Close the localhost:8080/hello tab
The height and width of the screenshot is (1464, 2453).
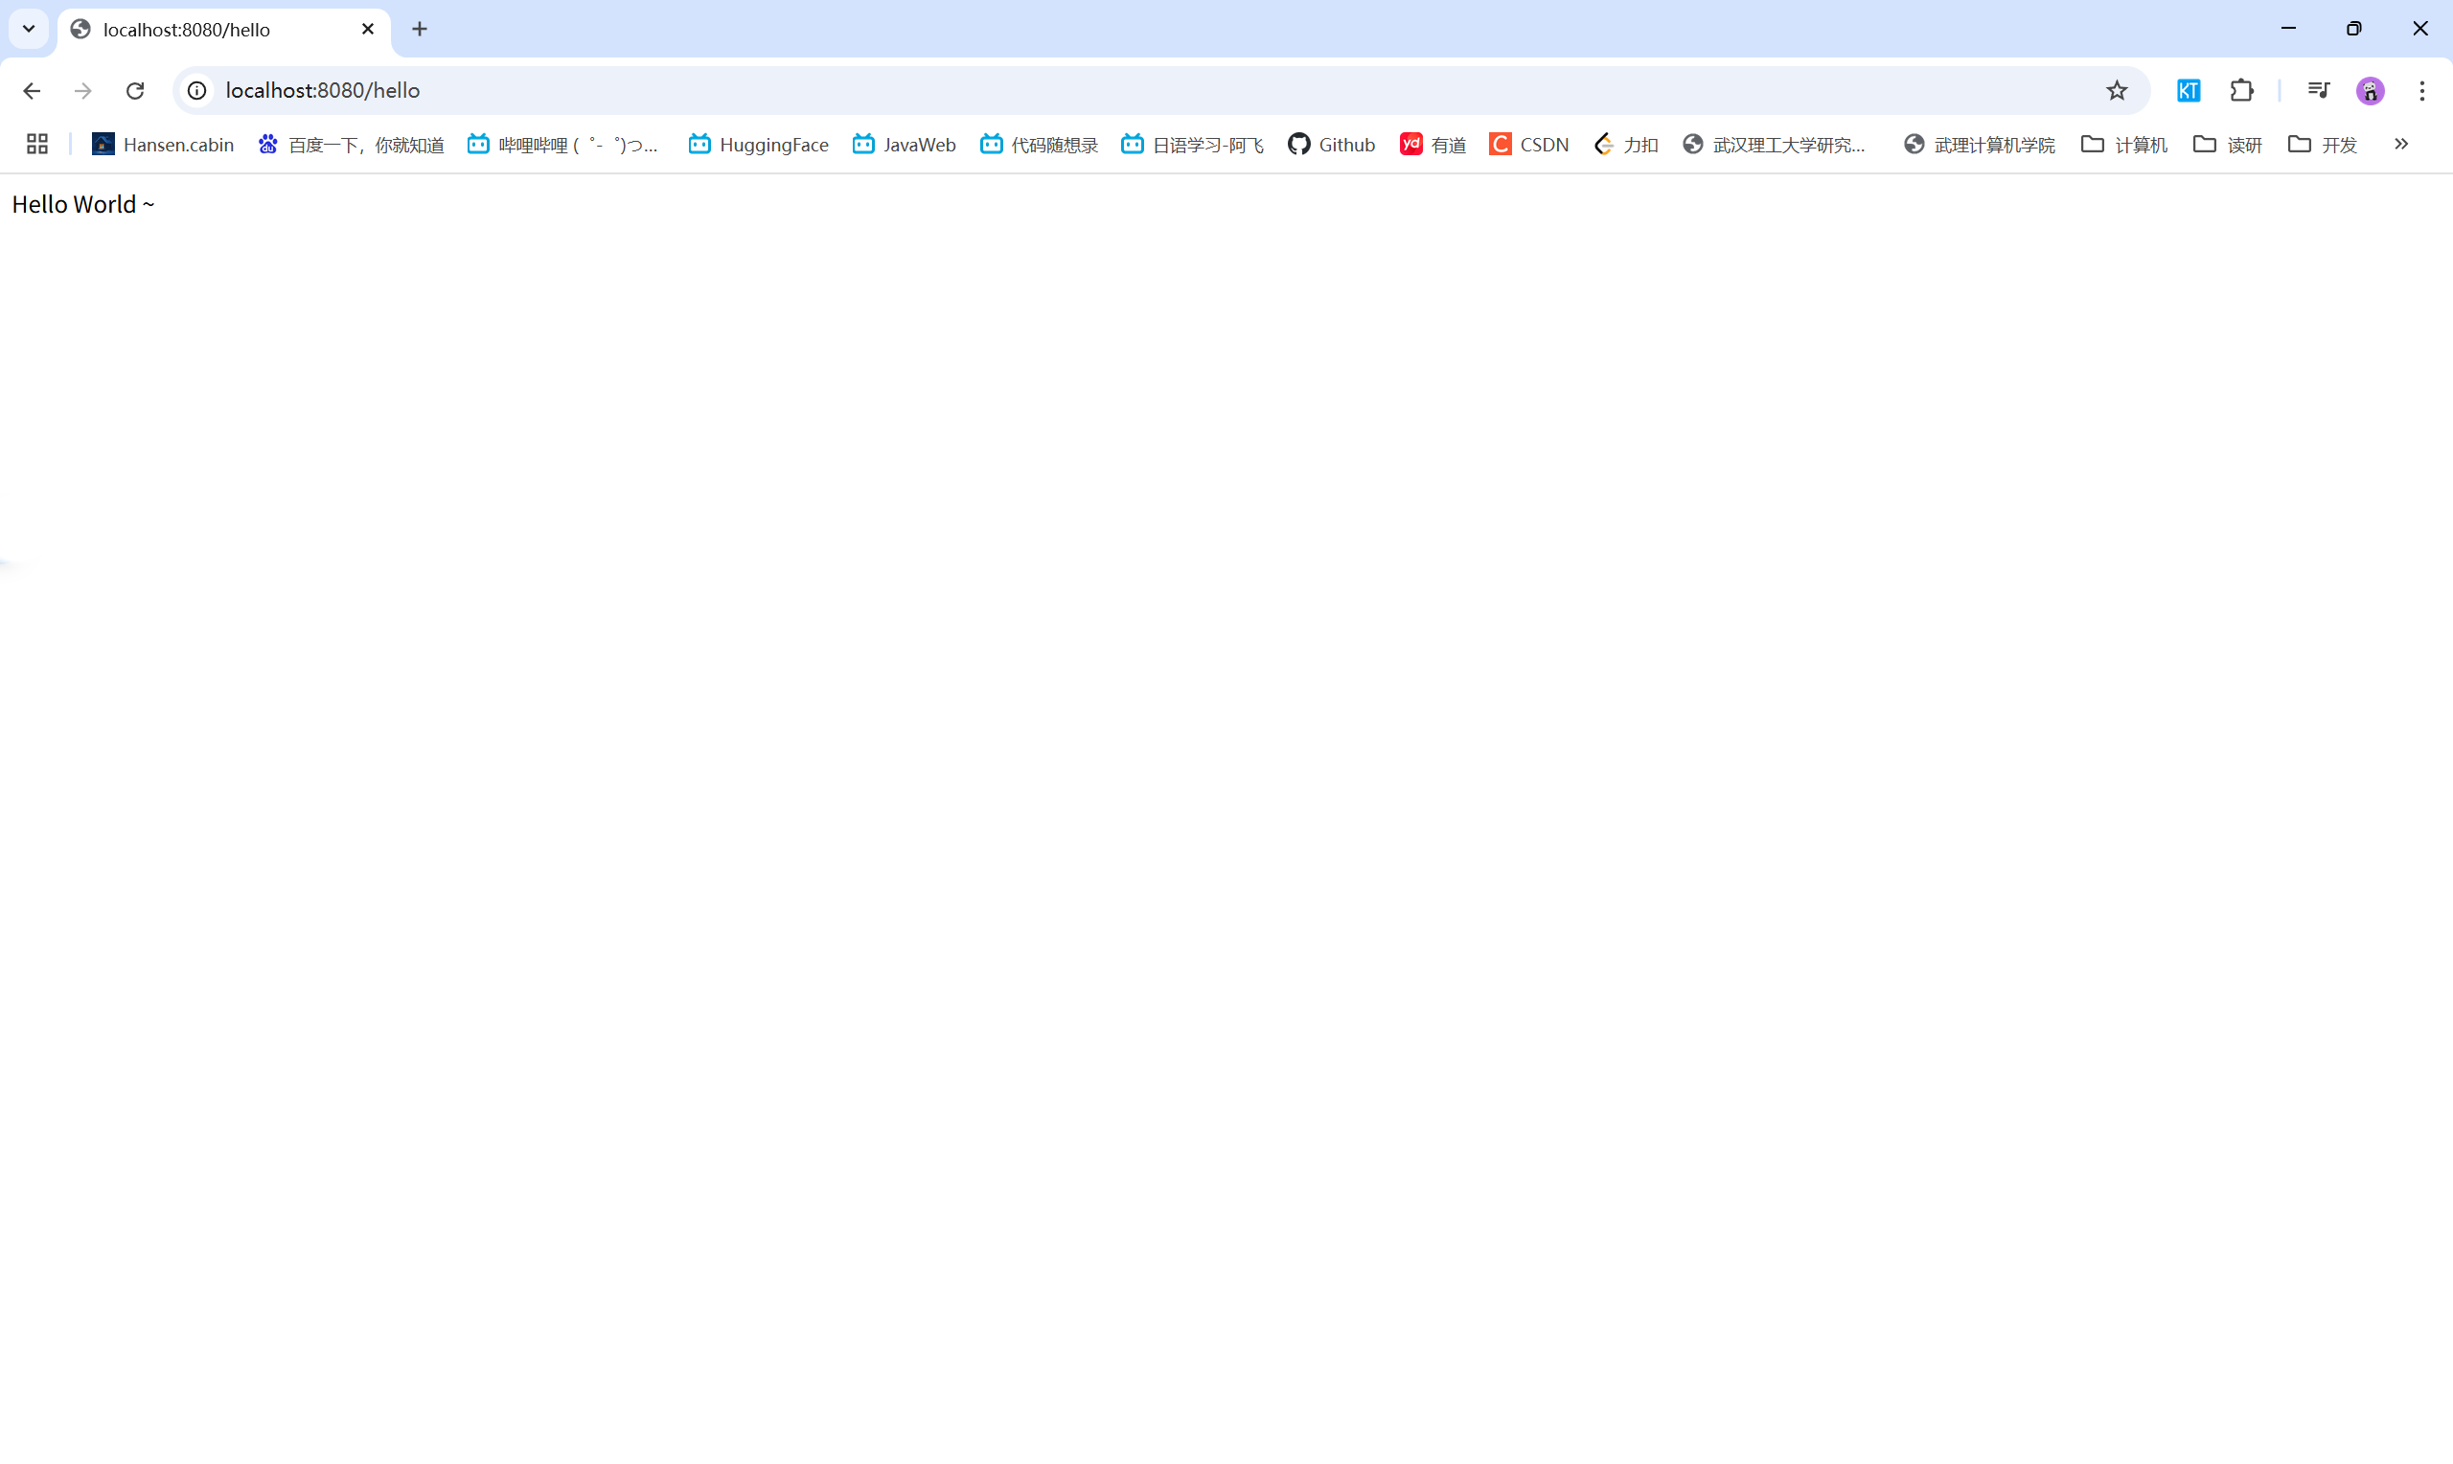[368, 30]
